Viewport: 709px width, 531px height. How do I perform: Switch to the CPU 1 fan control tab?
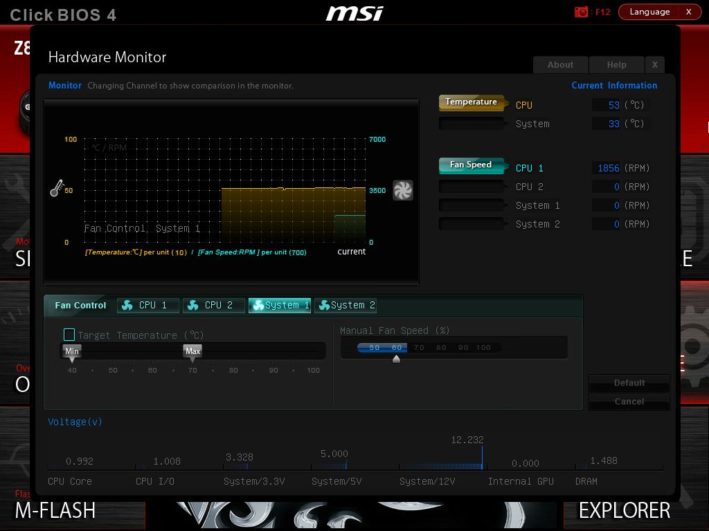coord(148,305)
